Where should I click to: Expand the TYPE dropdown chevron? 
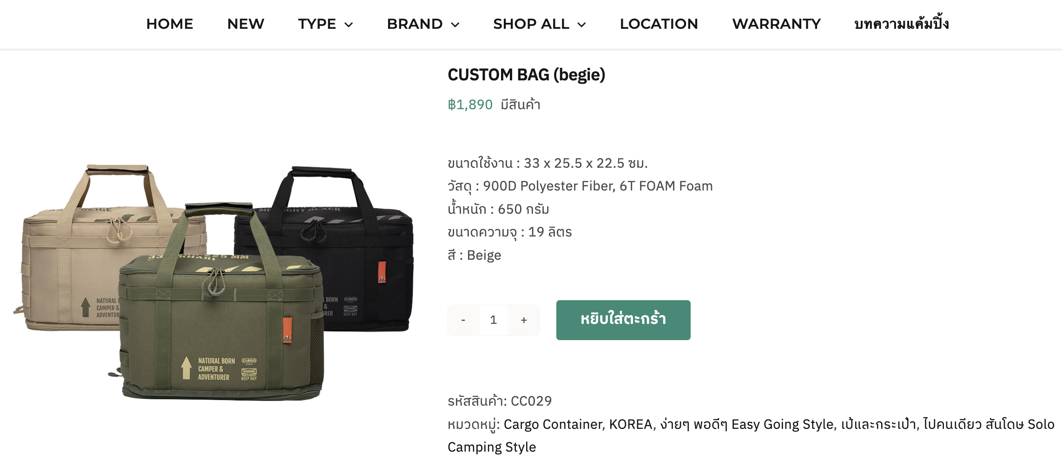[349, 25]
